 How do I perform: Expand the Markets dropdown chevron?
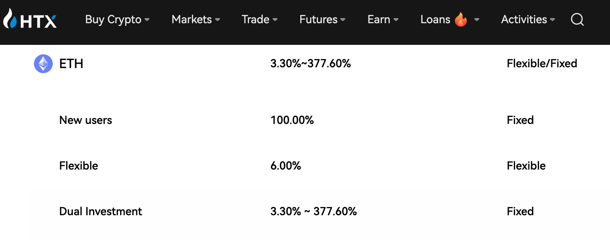(218, 20)
